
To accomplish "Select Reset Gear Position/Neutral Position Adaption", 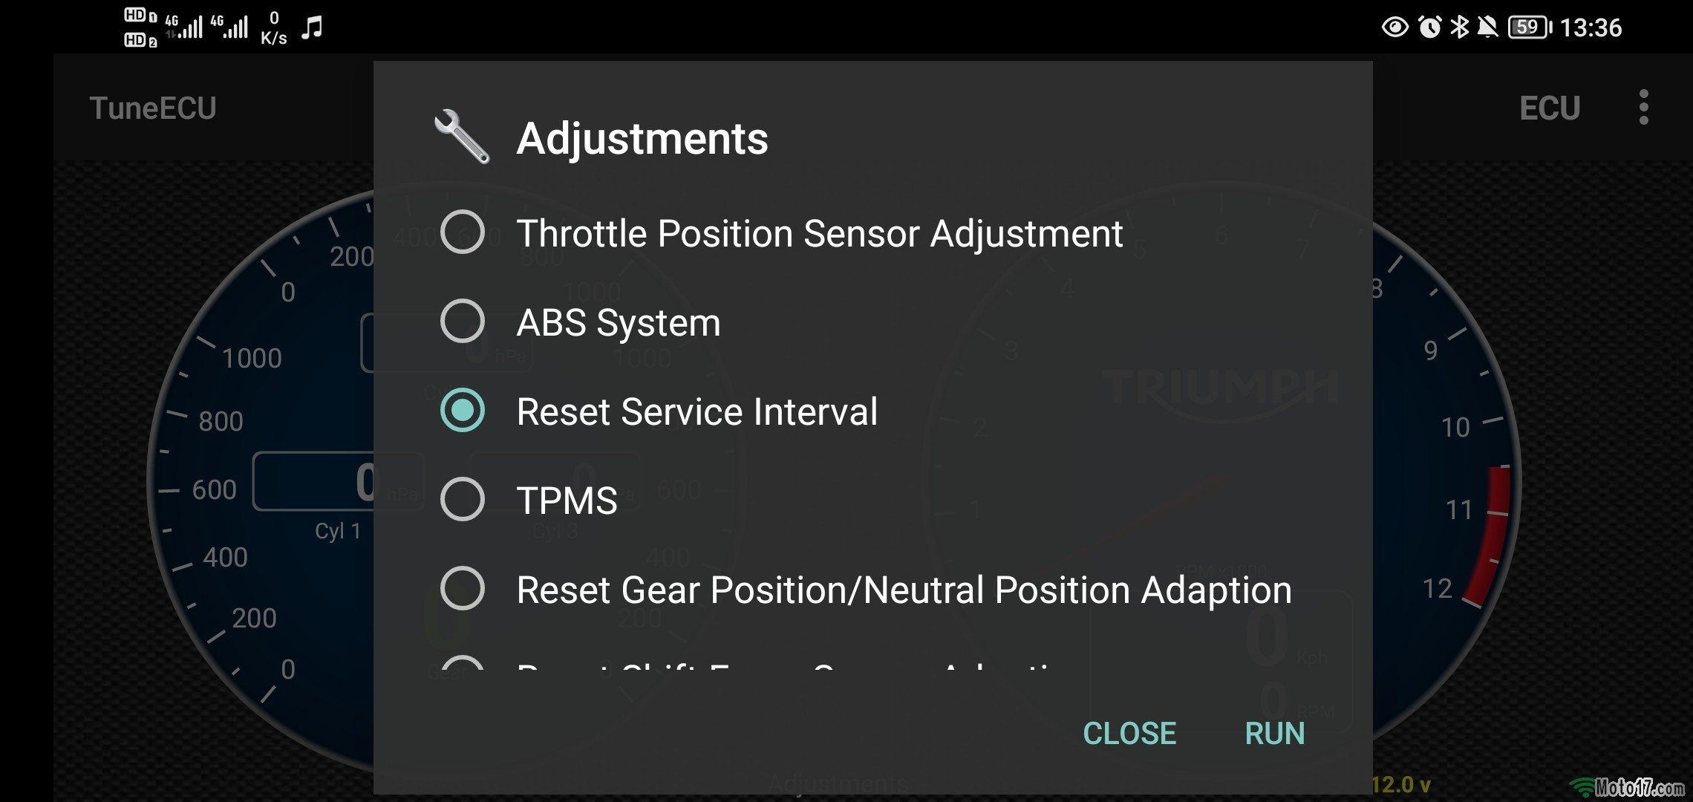I will [461, 590].
